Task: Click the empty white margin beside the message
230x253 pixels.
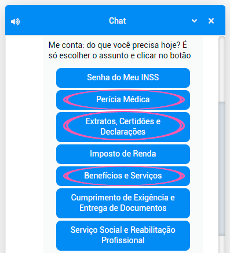Action: [24, 135]
